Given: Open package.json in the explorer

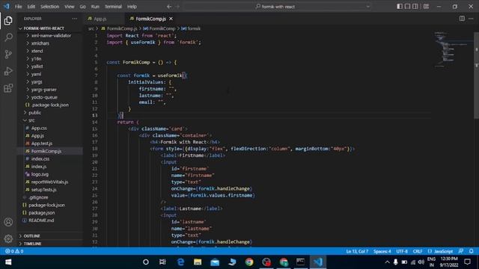Looking at the screenshot, I should coord(42,212).
